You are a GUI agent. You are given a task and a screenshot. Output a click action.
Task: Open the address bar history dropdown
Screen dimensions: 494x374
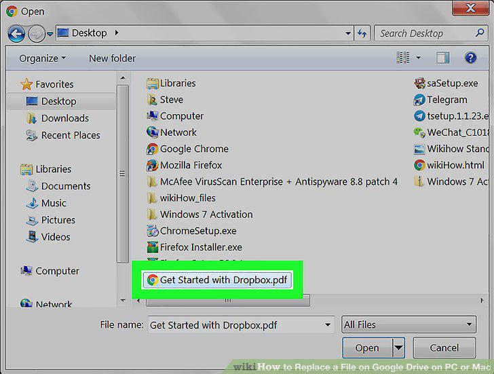coord(348,33)
